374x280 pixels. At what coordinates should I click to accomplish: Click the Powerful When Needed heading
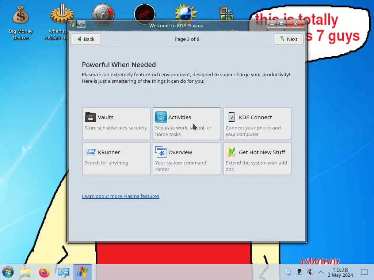119,65
